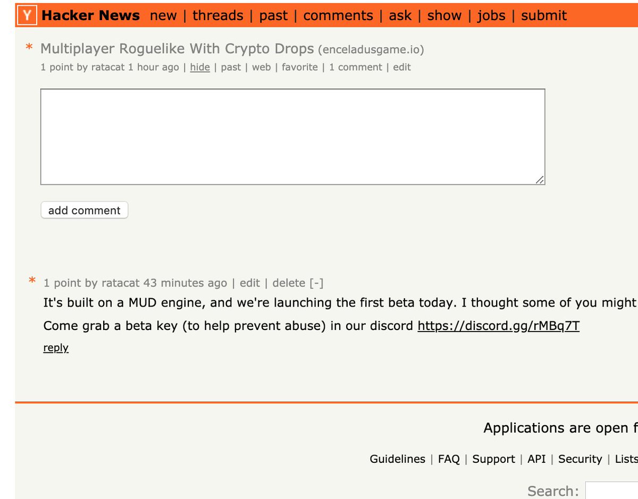The height and width of the screenshot is (499, 638).
Task: Click the story's 1 hour ago timestamp
Action: click(x=154, y=67)
